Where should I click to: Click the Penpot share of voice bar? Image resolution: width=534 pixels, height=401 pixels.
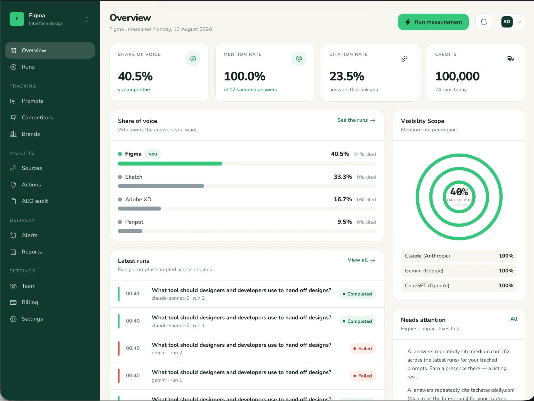point(247,231)
